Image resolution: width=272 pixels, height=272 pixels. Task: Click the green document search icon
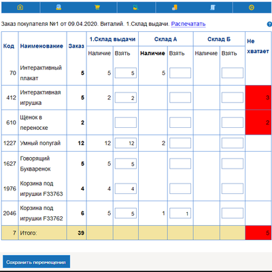136,7
